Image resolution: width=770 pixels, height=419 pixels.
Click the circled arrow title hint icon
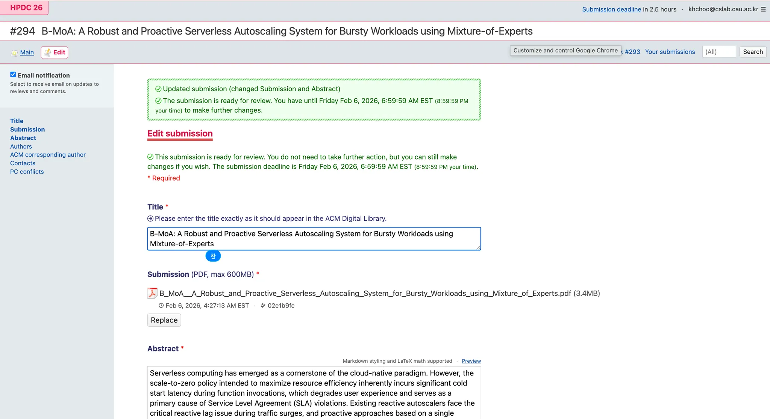pos(150,219)
